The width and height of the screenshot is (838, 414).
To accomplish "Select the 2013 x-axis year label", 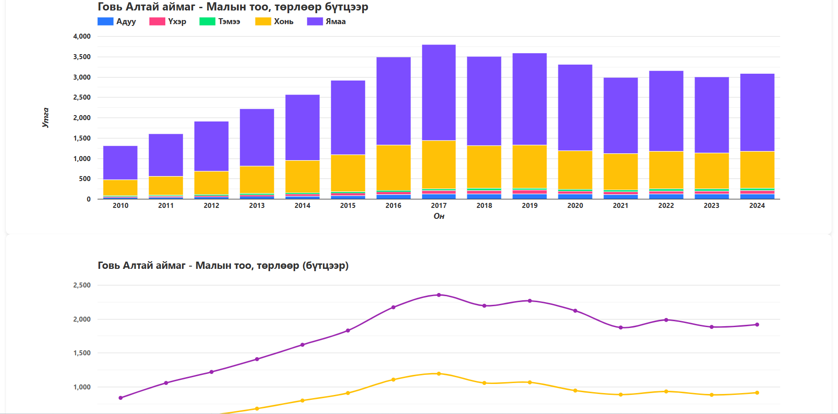I will 257,206.
